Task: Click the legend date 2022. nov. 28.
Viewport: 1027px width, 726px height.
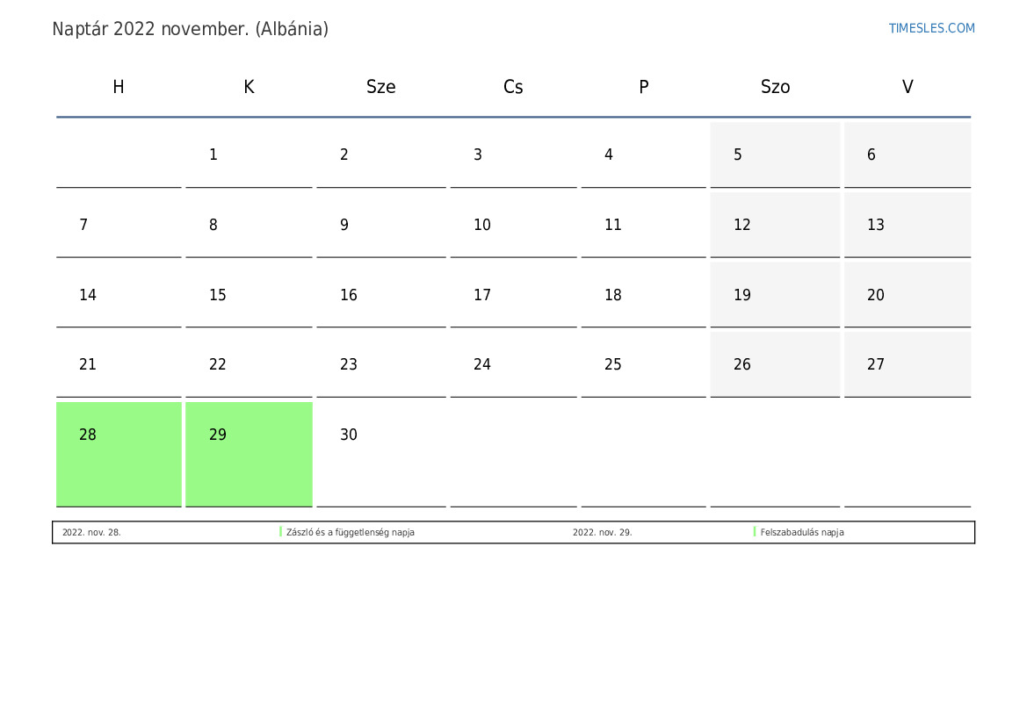Action: coord(91,533)
